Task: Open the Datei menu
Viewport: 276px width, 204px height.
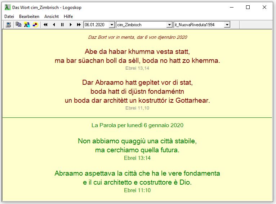Action: click(x=9, y=17)
